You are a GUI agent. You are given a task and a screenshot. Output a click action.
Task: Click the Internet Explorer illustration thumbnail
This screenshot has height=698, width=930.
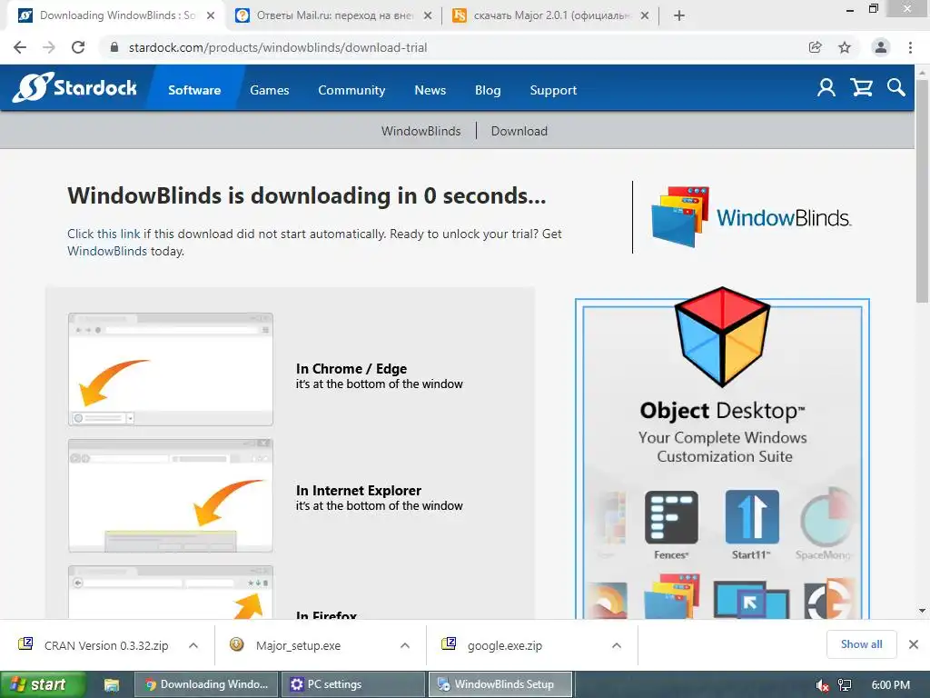(171, 495)
